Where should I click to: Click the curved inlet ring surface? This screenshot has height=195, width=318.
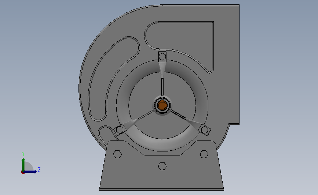(x=162, y=145)
